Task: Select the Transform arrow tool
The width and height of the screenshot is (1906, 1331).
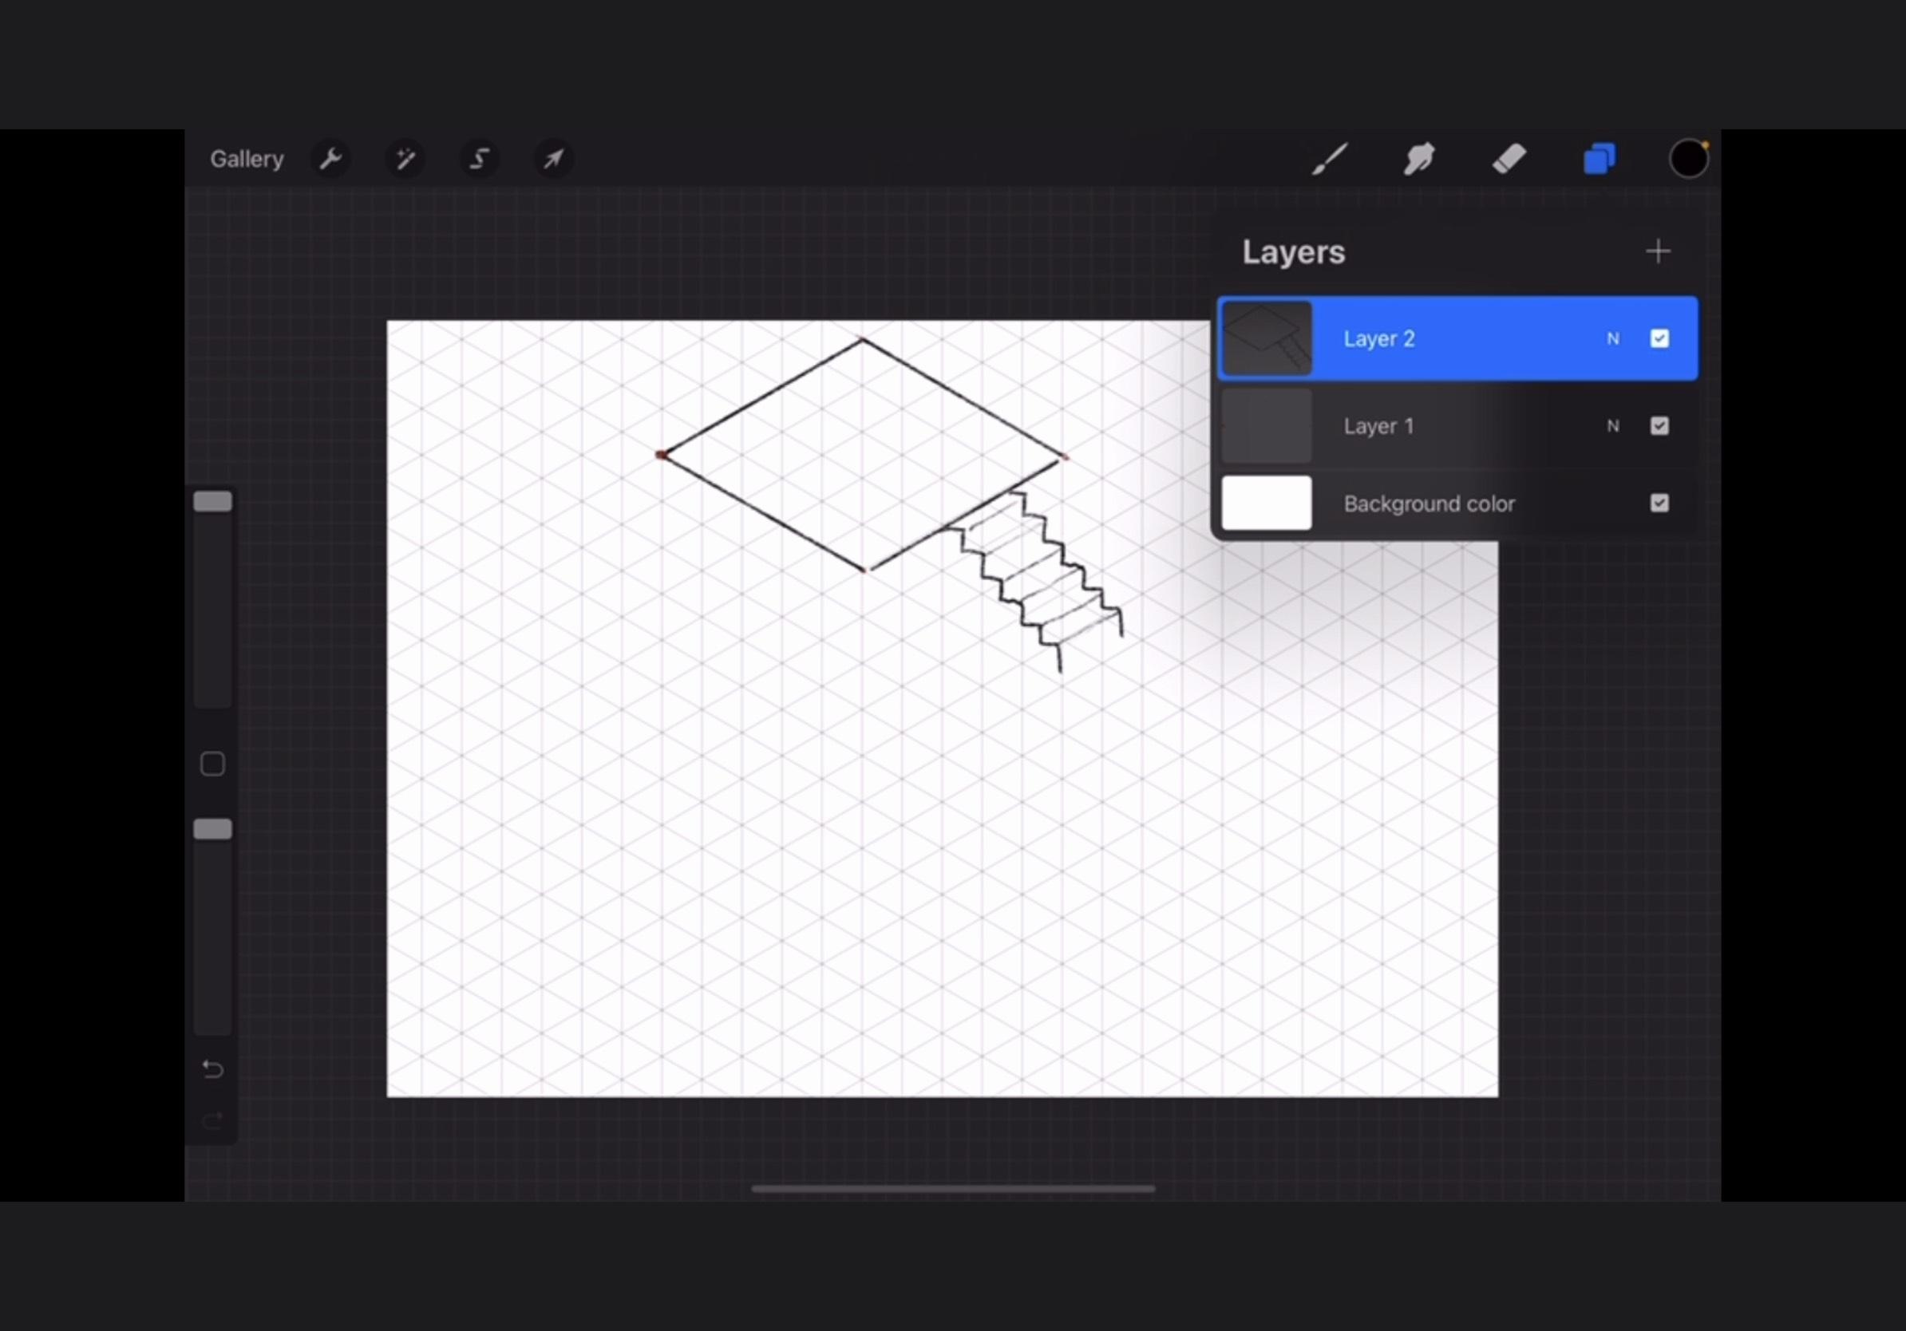Action: point(553,159)
